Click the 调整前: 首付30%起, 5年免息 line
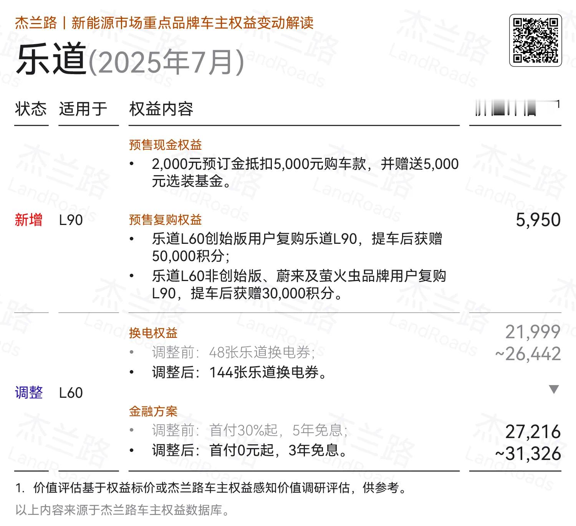The image size is (576, 526). 239,430
